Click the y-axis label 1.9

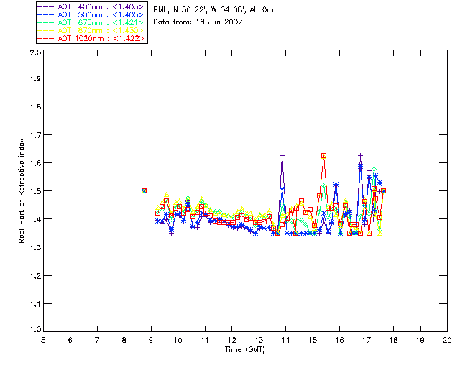[x=35, y=78]
